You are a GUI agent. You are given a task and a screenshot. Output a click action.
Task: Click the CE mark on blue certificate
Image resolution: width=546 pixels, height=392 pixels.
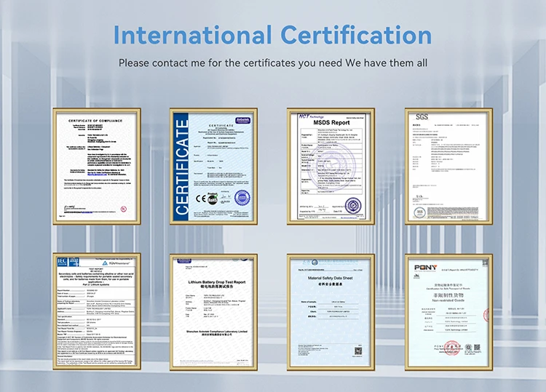[x=198, y=197]
